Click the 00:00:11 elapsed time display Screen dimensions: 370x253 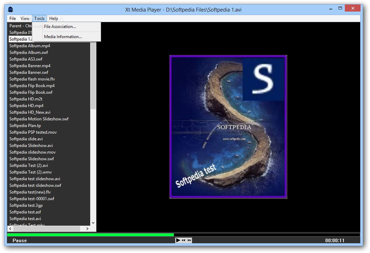(x=335, y=240)
